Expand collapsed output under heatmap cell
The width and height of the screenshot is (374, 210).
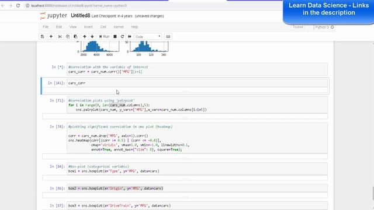tap(185, 156)
